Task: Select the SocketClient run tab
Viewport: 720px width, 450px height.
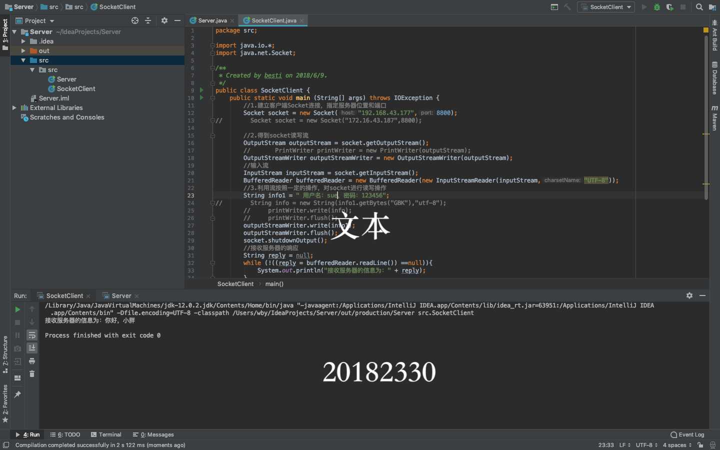Action: [x=64, y=296]
